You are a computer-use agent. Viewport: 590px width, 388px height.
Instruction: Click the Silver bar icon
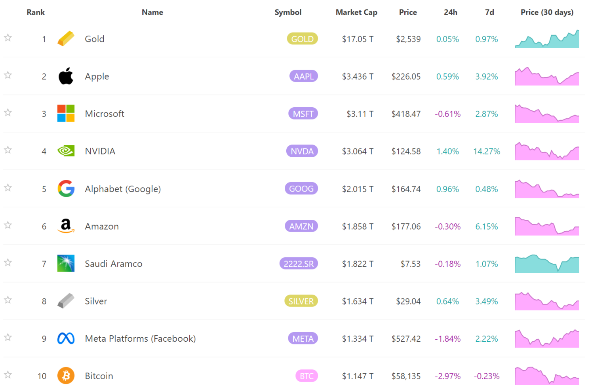pyautogui.click(x=66, y=301)
